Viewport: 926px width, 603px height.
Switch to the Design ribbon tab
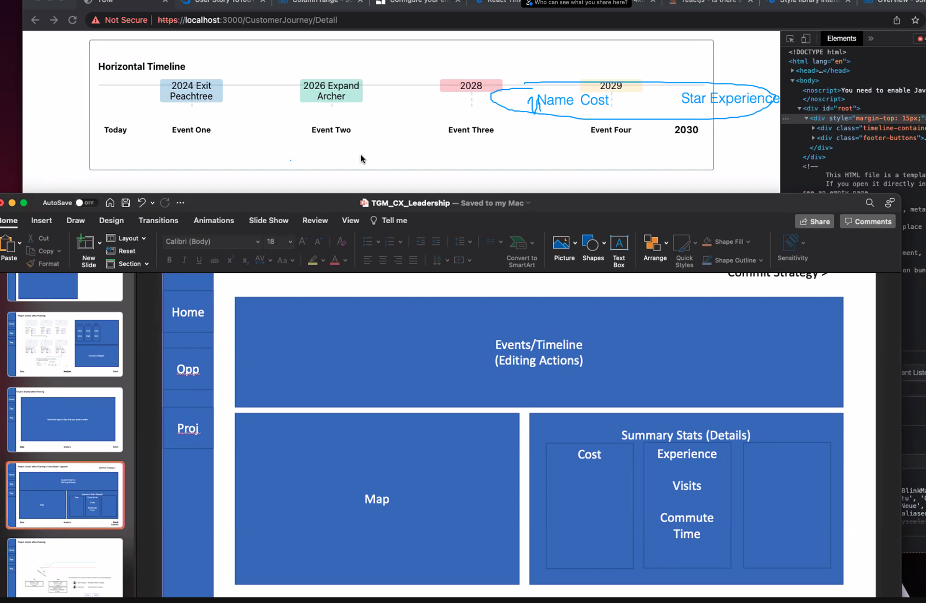point(111,220)
